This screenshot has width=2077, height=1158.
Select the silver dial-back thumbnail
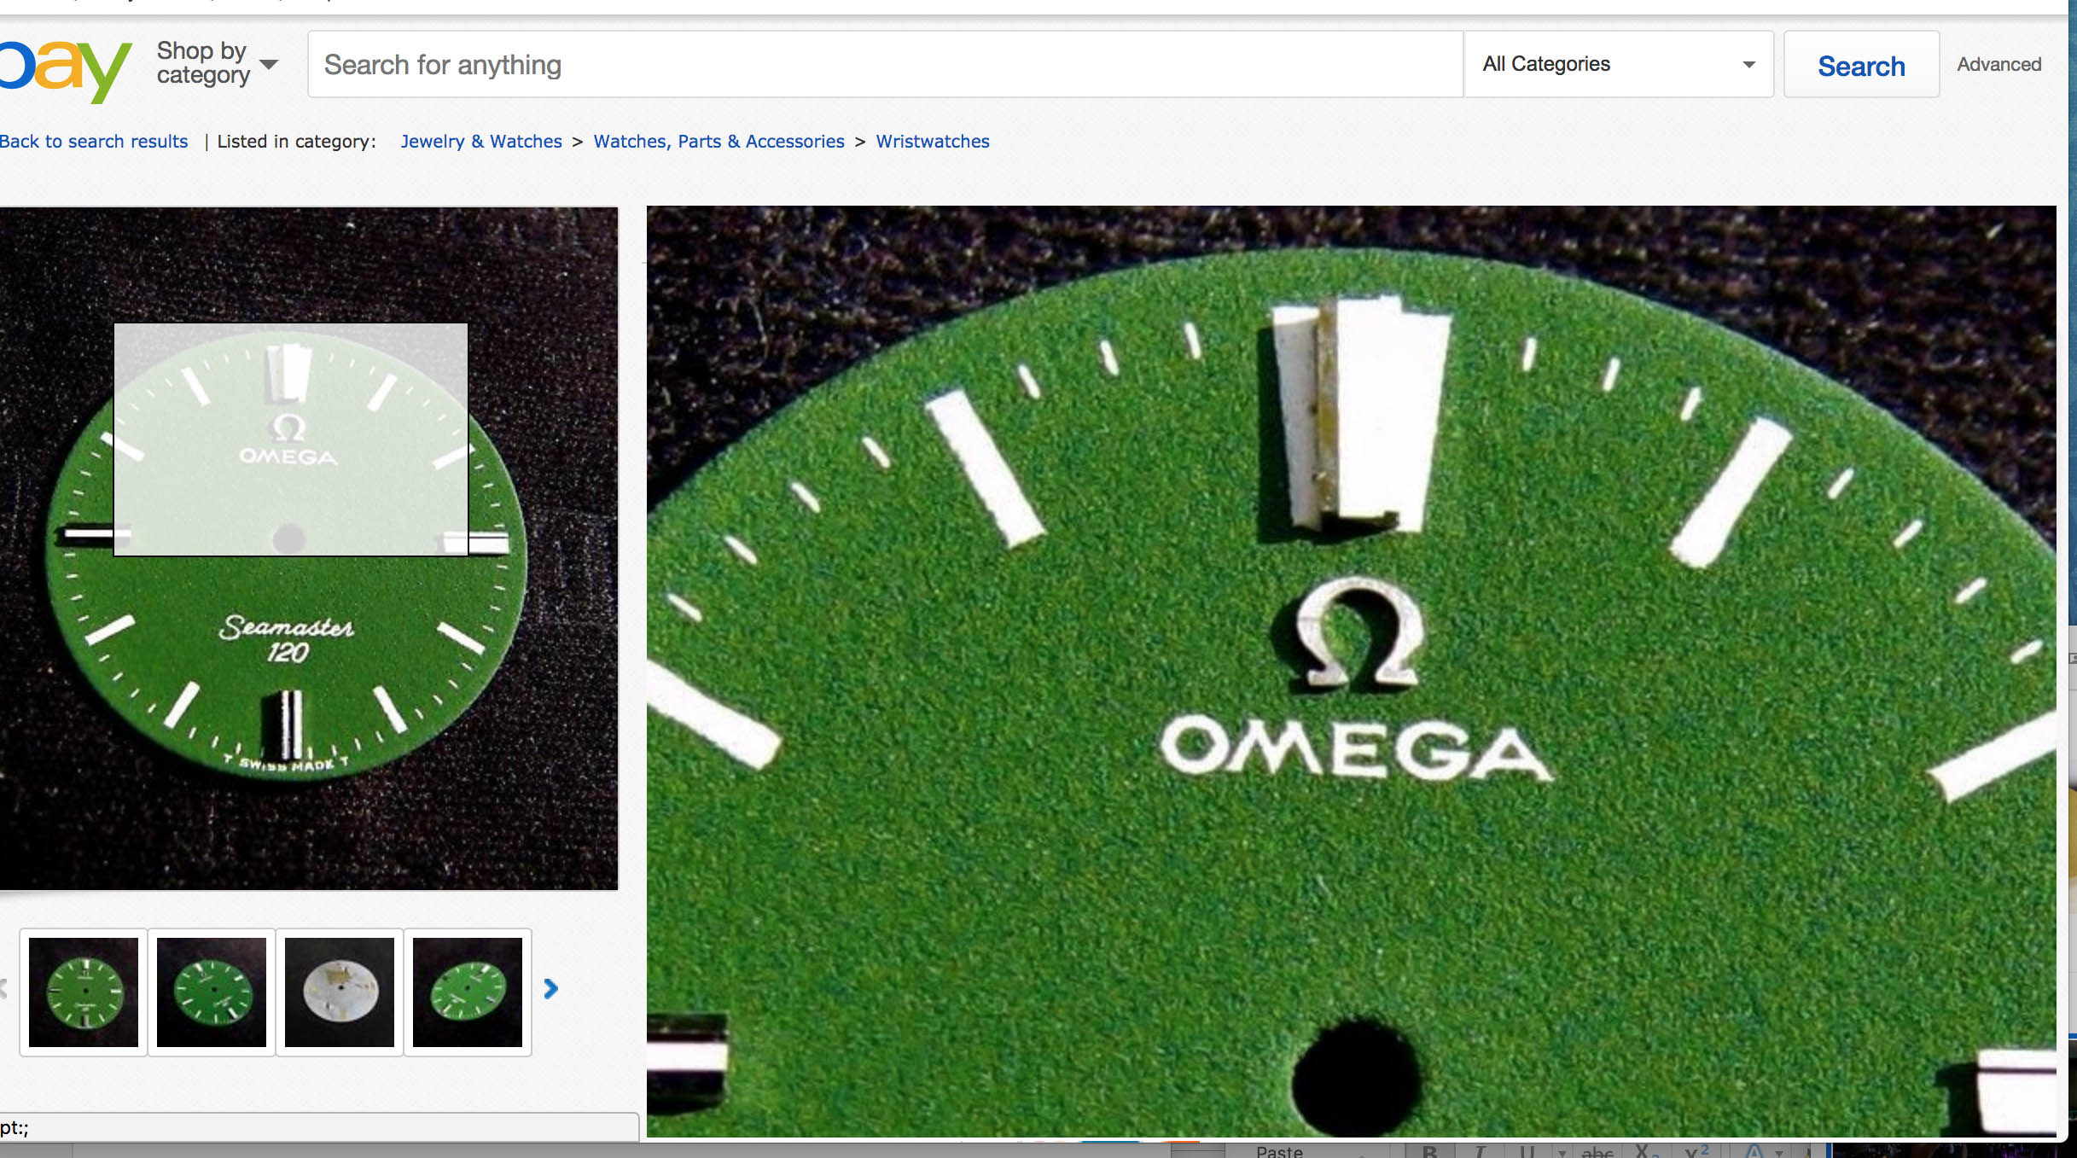click(x=340, y=992)
